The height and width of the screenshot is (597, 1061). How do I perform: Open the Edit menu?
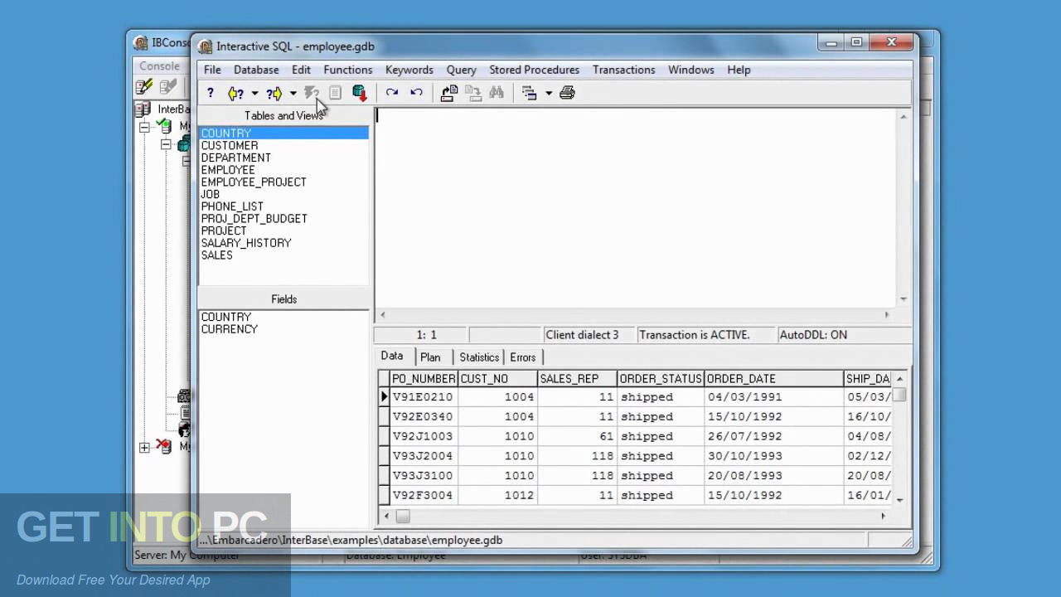point(301,70)
